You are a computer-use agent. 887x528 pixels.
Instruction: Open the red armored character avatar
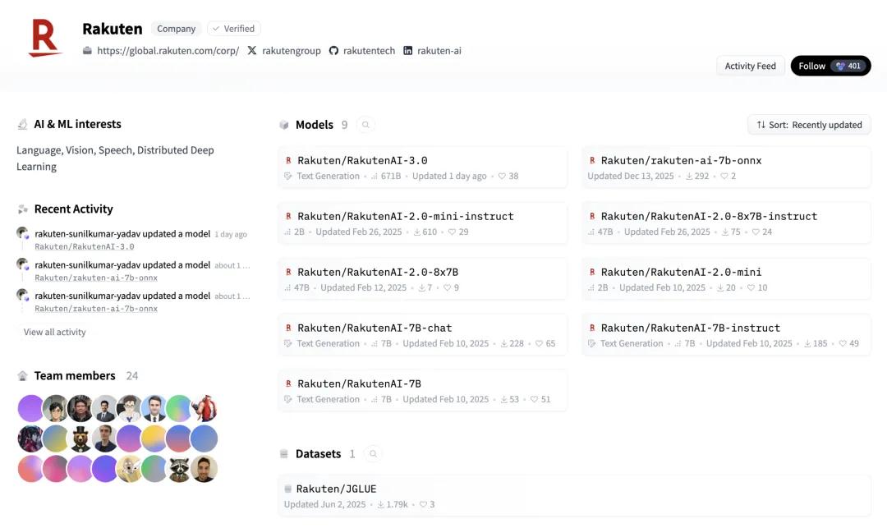204,409
